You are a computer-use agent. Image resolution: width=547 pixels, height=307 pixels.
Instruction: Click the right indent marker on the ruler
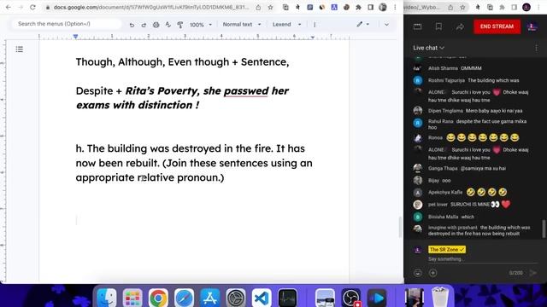(313, 37)
